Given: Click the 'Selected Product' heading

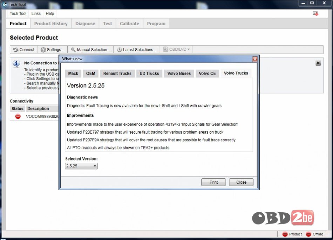Looking at the screenshot, I should [x=34, y=38].
